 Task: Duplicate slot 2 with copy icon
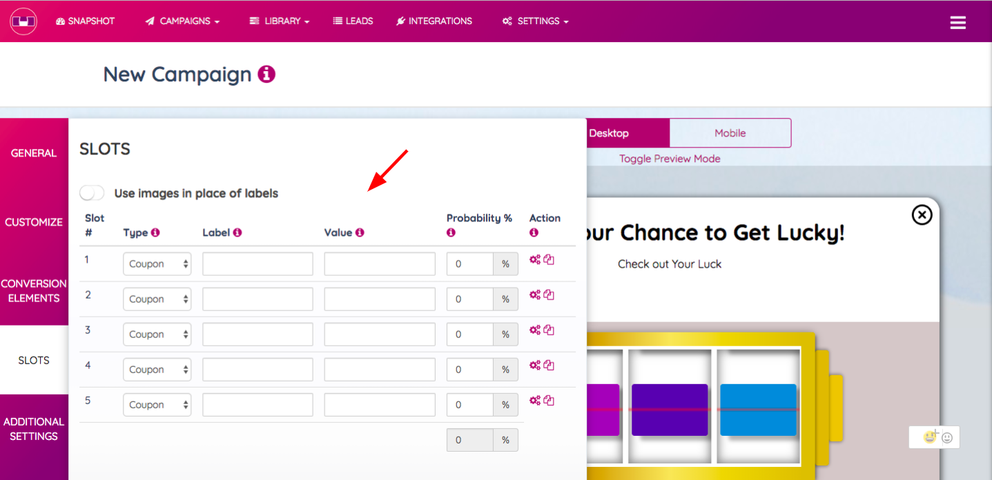click(549, 295)
